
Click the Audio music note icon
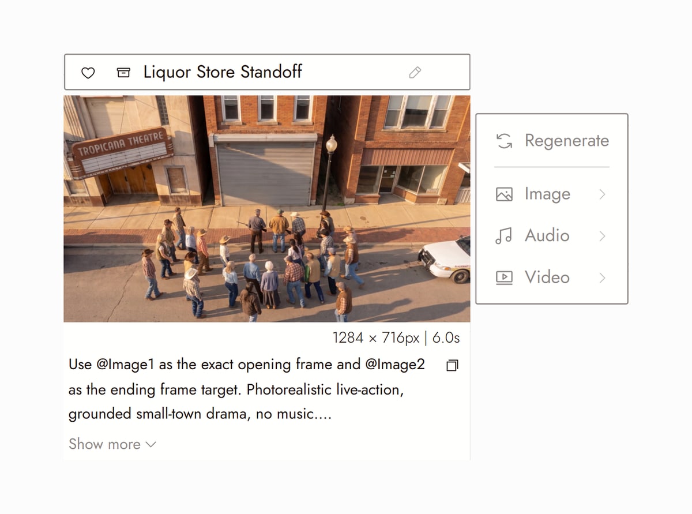point(504,236)
